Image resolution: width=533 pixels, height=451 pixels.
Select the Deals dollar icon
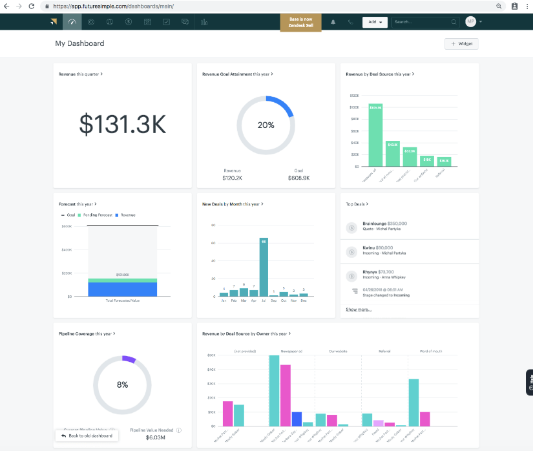click(129, 21)
